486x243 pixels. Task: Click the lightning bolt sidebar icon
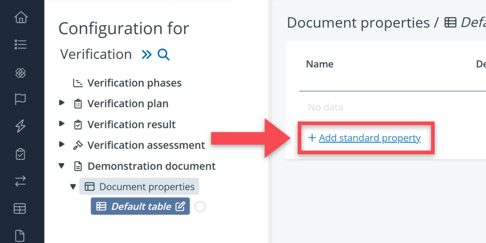[x=21, y=126]
